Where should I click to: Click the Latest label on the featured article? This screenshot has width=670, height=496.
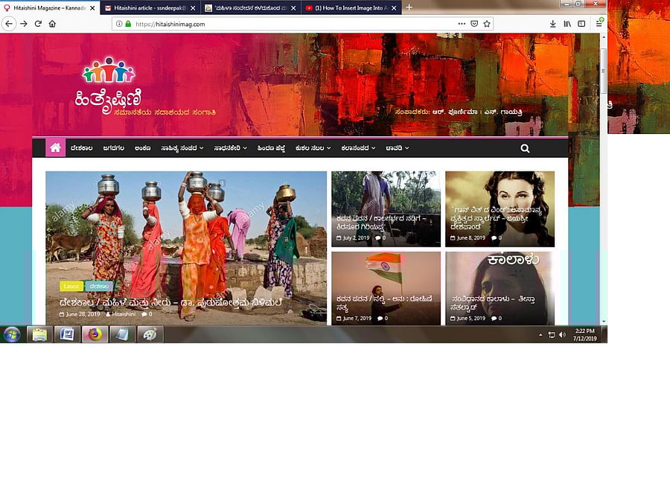[x=71, y=286]
